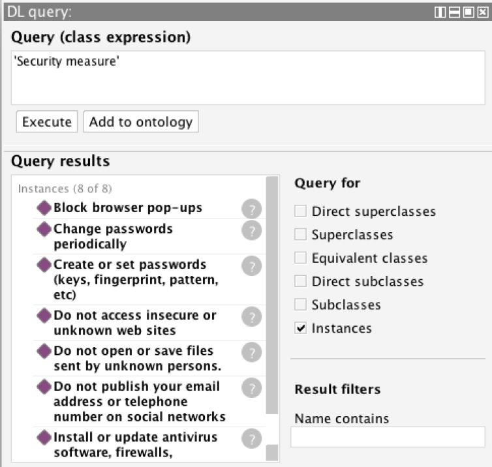Click the purple diamond beside Block browser pop-ups
This screenshot has height=467, width=492.
point(44,208)
